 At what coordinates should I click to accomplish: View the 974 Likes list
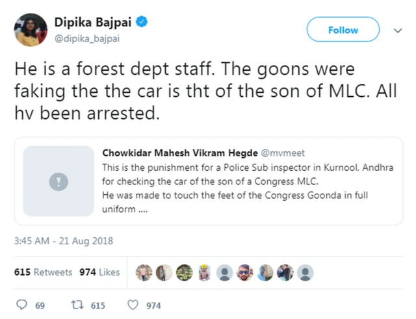point(99,272)
